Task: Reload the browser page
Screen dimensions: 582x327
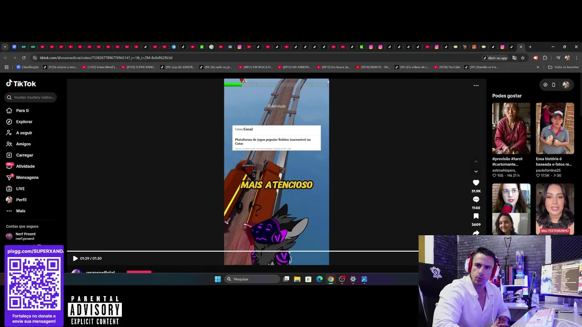Action: (x=24, y=58)
